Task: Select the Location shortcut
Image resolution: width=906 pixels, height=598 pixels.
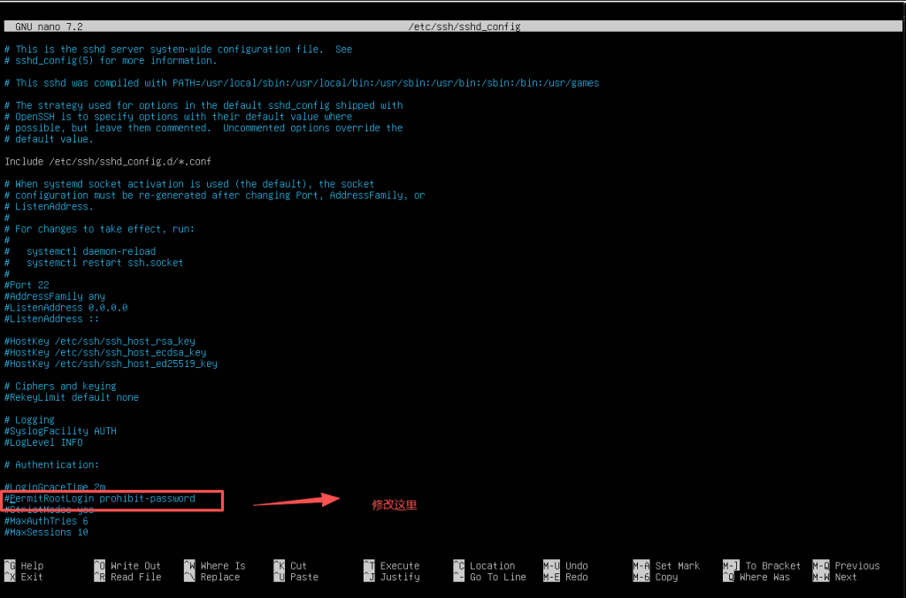Action: (492, 565)
